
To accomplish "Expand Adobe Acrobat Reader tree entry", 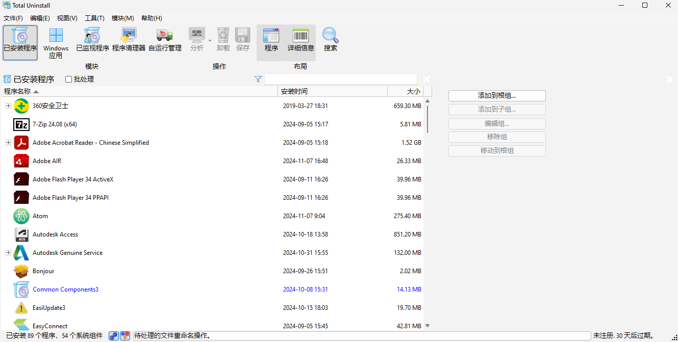I will (x=8, y=143).
